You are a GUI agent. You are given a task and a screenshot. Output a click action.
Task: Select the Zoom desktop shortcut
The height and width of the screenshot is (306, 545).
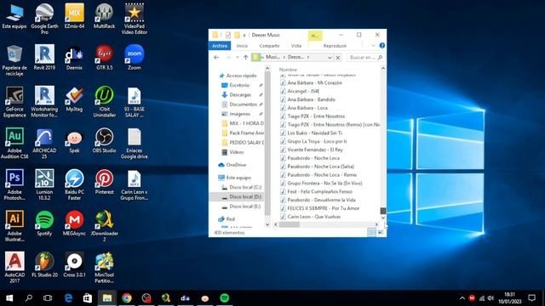tap(135, 58)
